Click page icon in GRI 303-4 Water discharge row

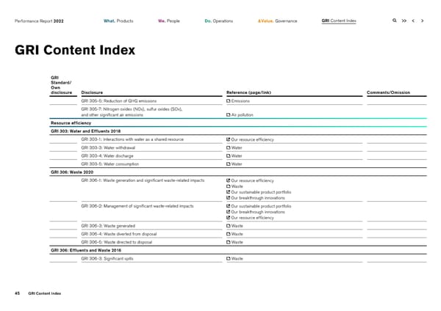point(229,155)
